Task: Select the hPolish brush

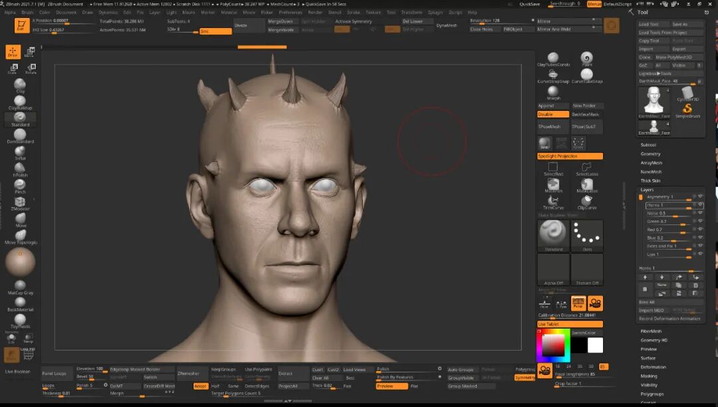Action: tap(20, 170)
